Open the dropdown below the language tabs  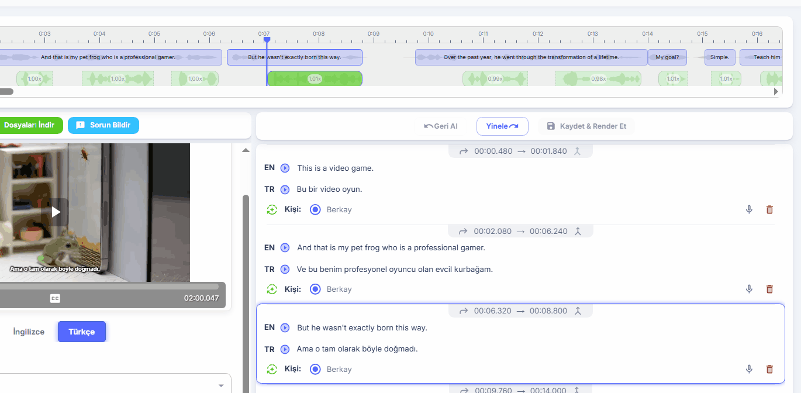pyautogui.click(x=221, y=385)
